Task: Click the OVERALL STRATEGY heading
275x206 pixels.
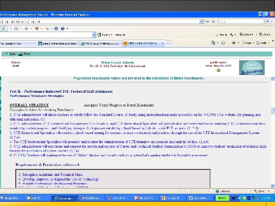Action: point(29,105)
